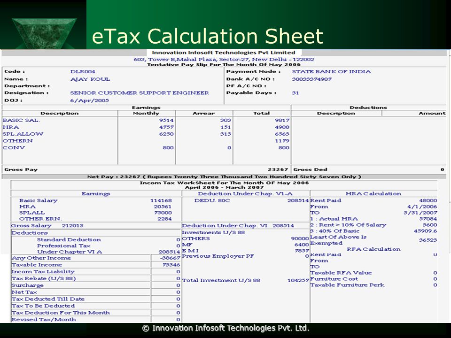The height and width of the screenshot is (338, 451).
Task: Click the Incom Tax WorkSheet heading
Action: 224,183
